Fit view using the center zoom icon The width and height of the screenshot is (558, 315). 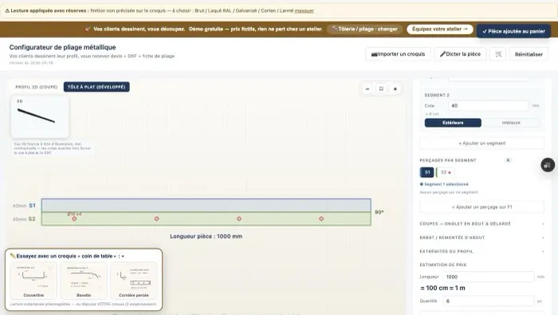tap(381, 89)
